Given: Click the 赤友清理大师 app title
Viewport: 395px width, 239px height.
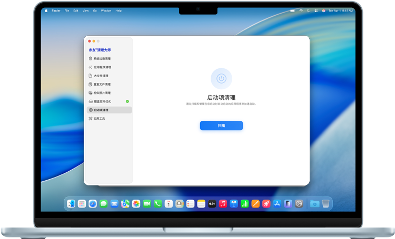Looking at the screenshot, I should [x=100, y=49].
